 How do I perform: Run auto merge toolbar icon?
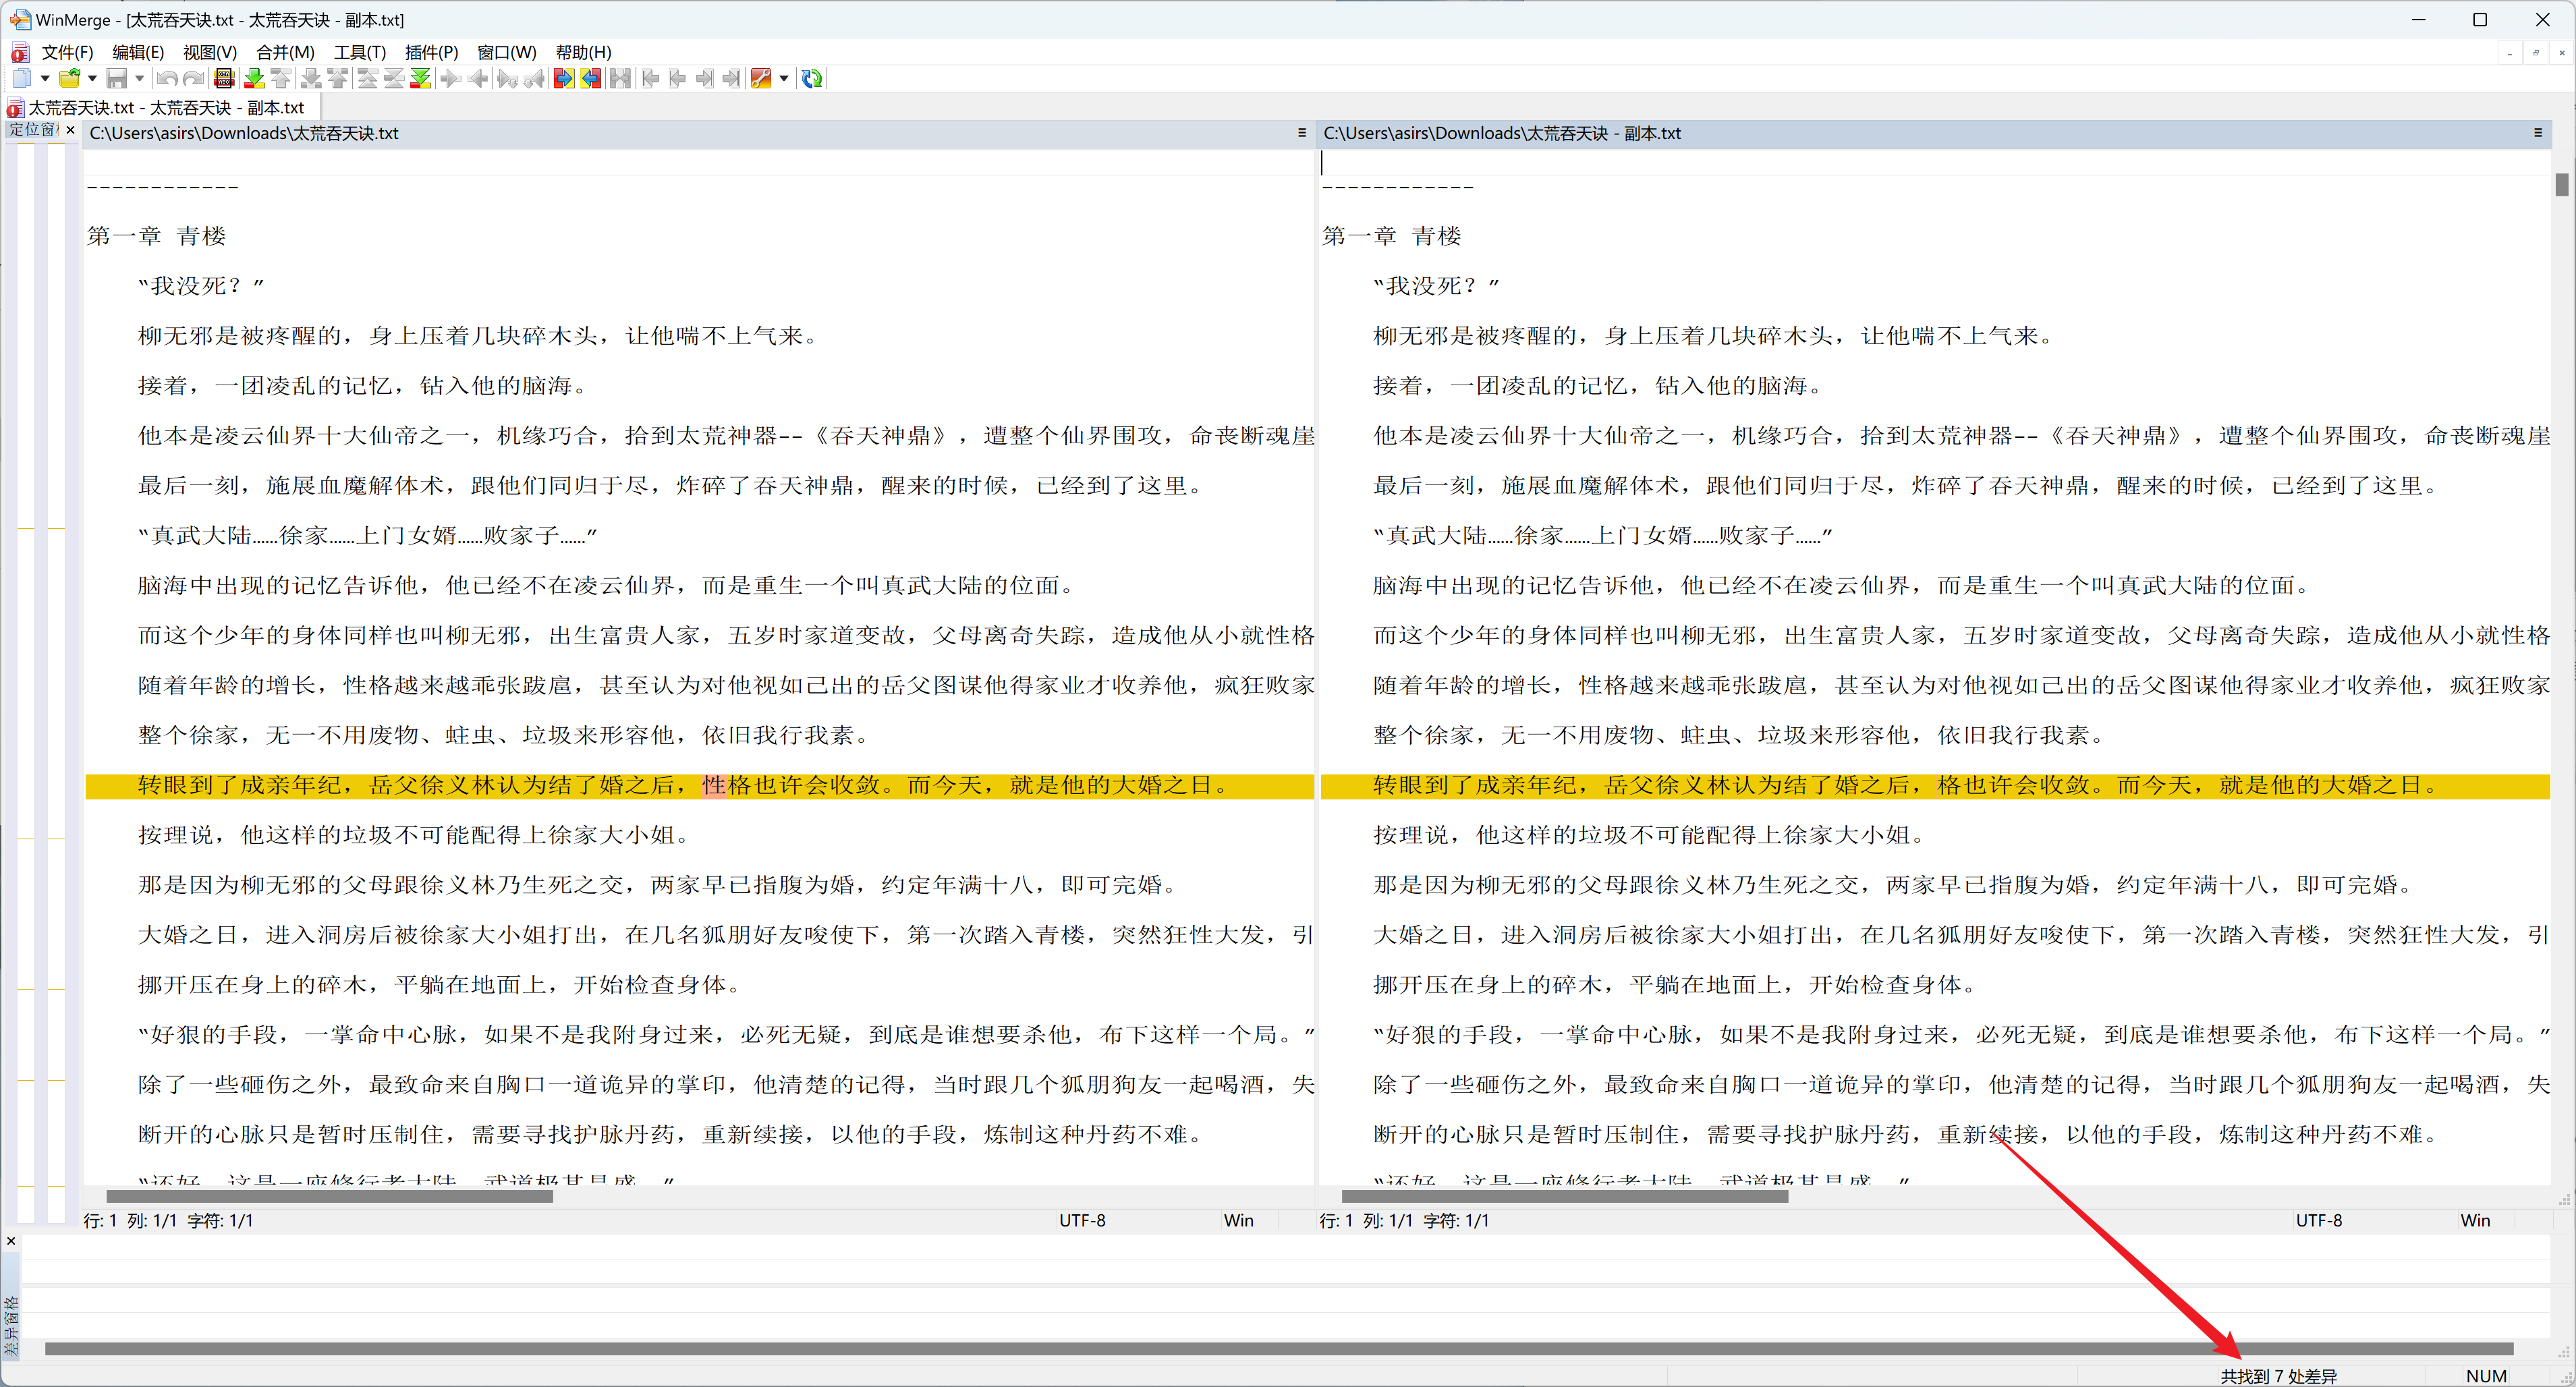point(620,78)
